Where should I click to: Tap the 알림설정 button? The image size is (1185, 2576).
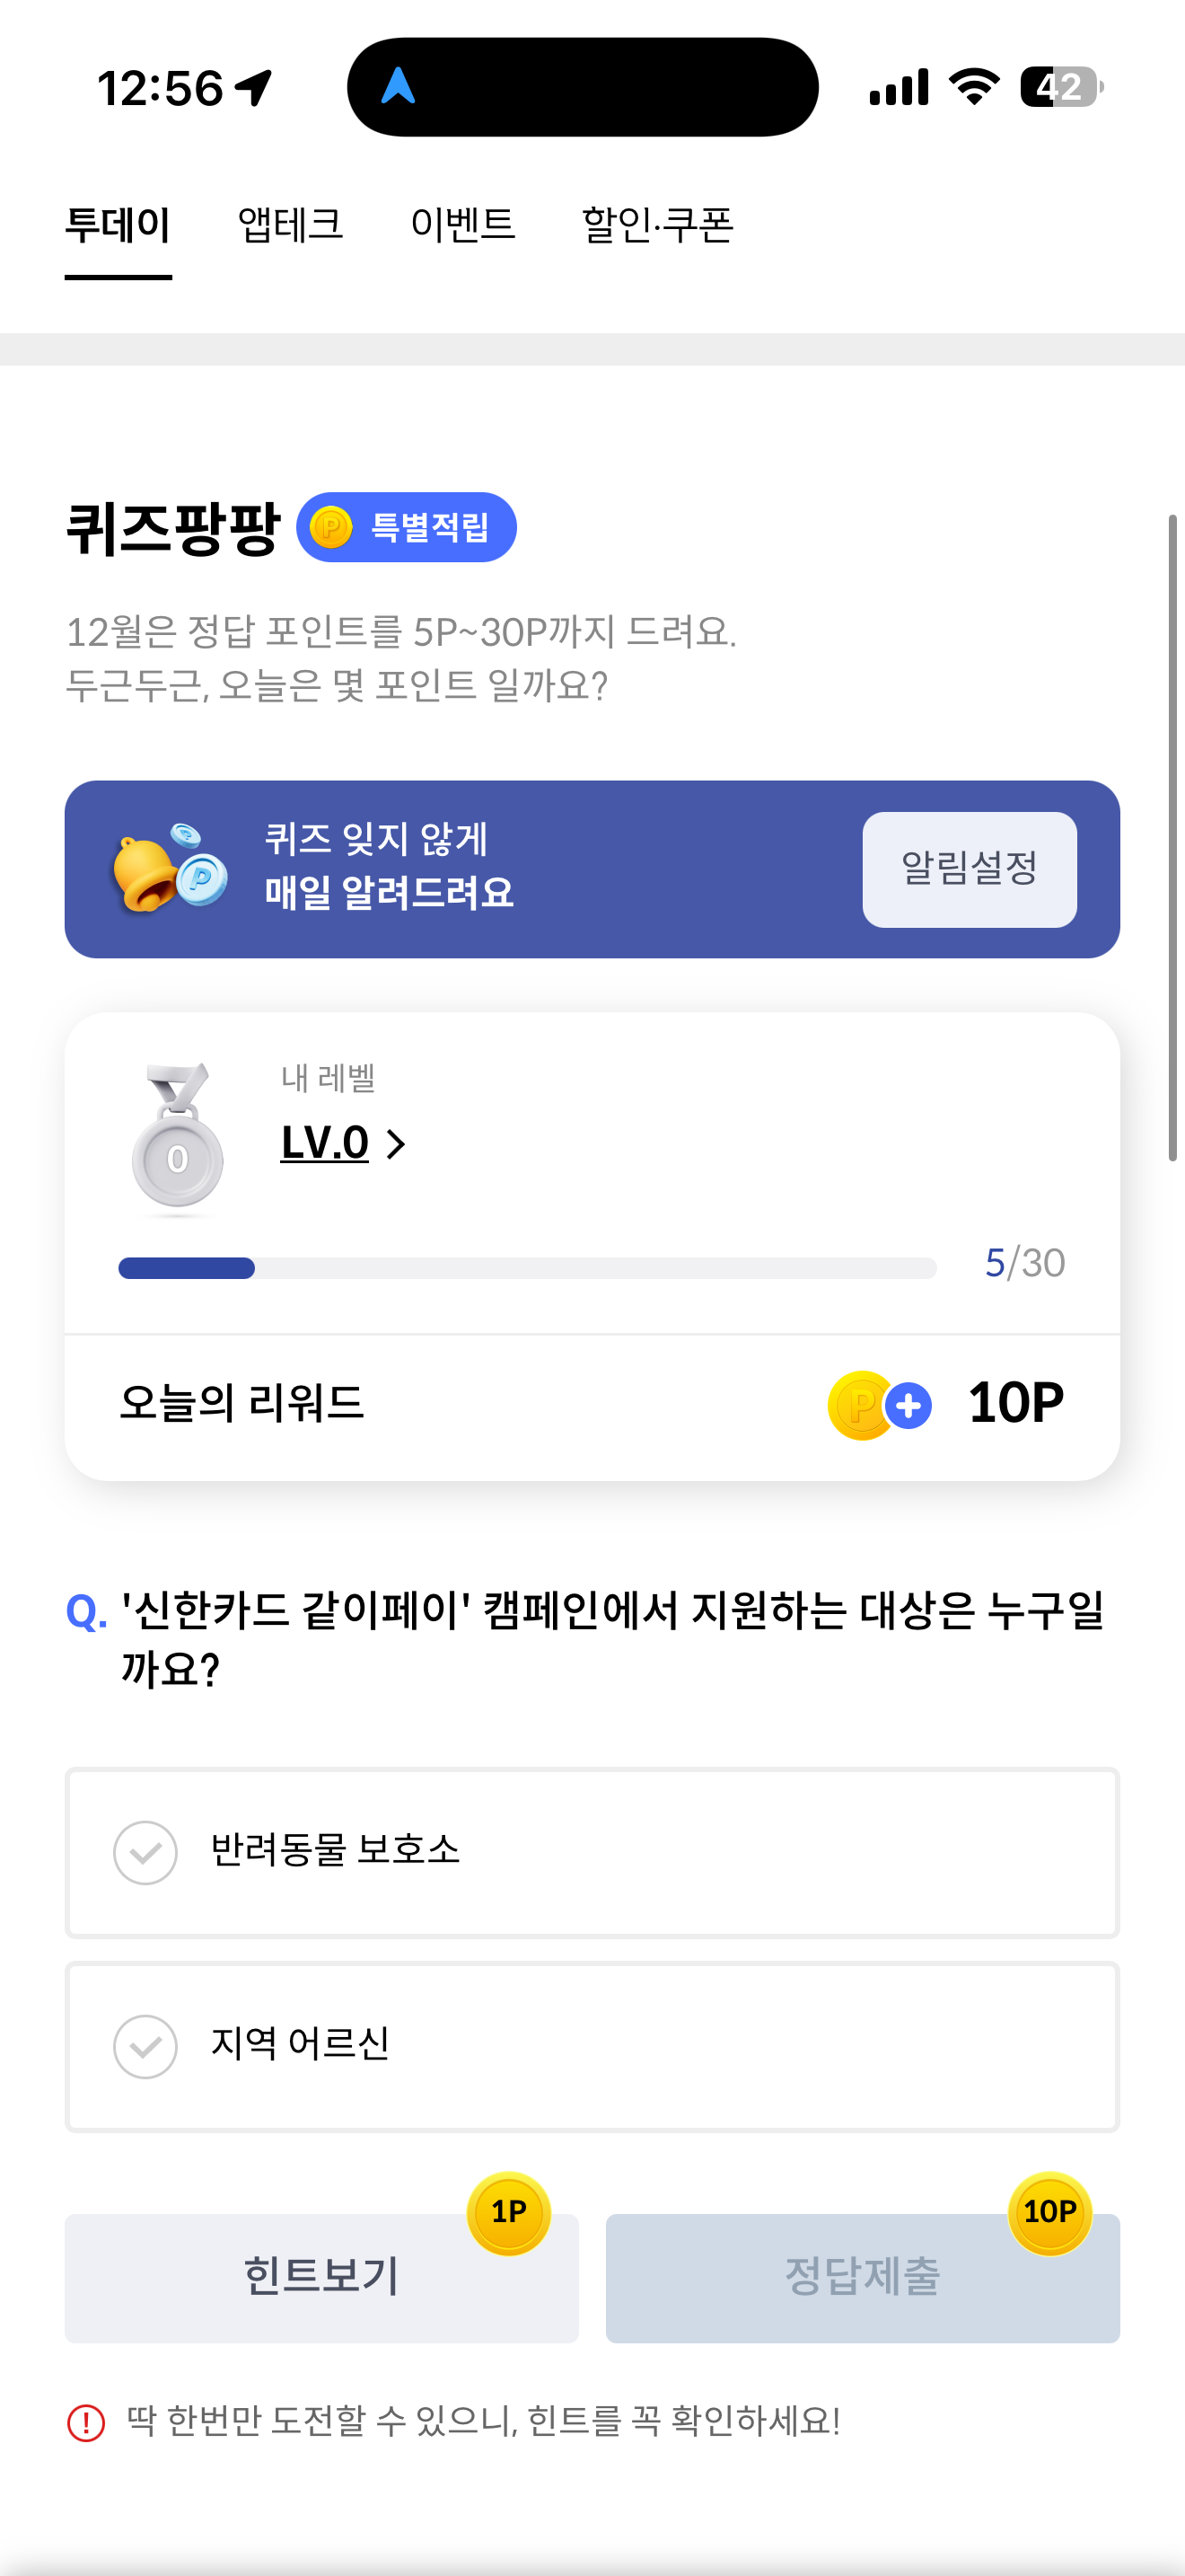click(x=970, y=869)
